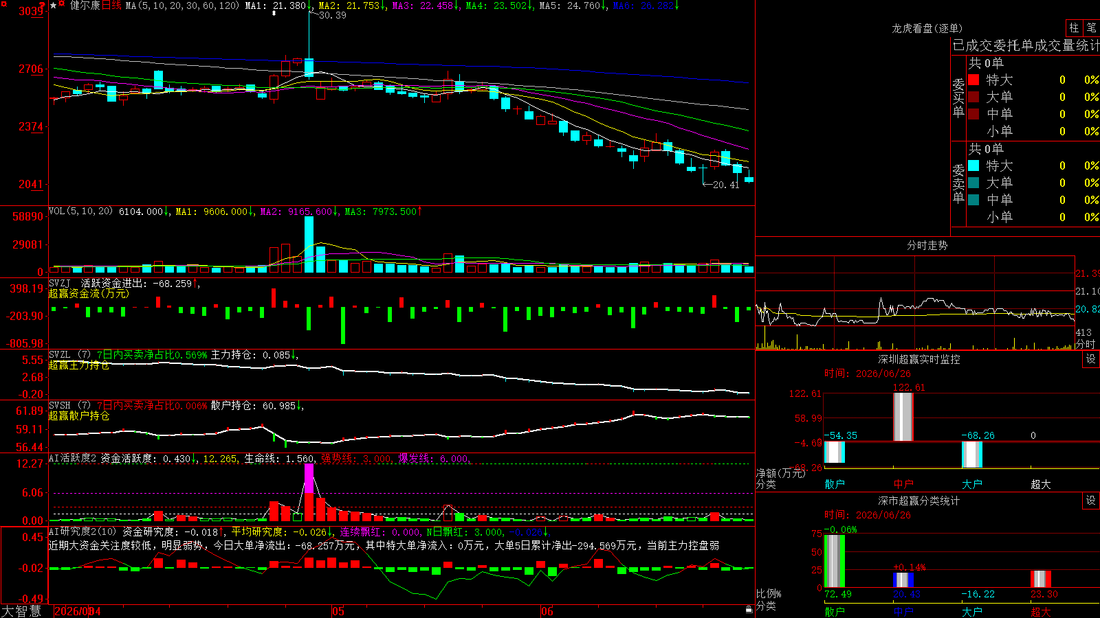1100x618 pixels.
Task: Switch the order panel to 柱 view
Action: [1074, 27]
